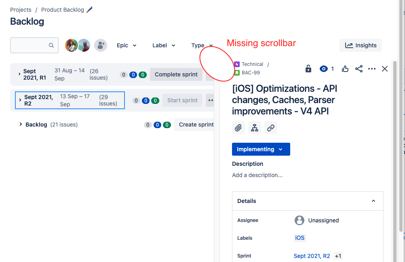This screenshot has height=262, width=405.
Task: Expand the Sept 2021, R1 sprint
Action: pyautogui.click(x=19, y=74)
